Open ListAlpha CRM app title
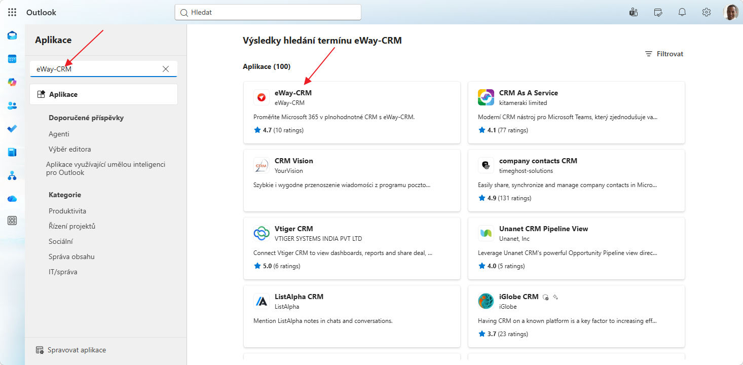The width and height of the screenshot is (743, 365). coord(299,297)
